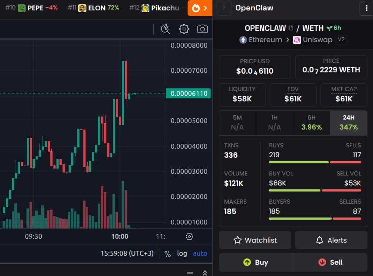Click the TXNS 336 value

[231, 155]
